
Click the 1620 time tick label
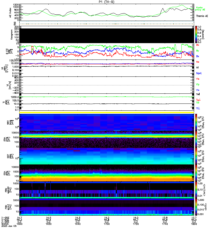coord(48,224)
